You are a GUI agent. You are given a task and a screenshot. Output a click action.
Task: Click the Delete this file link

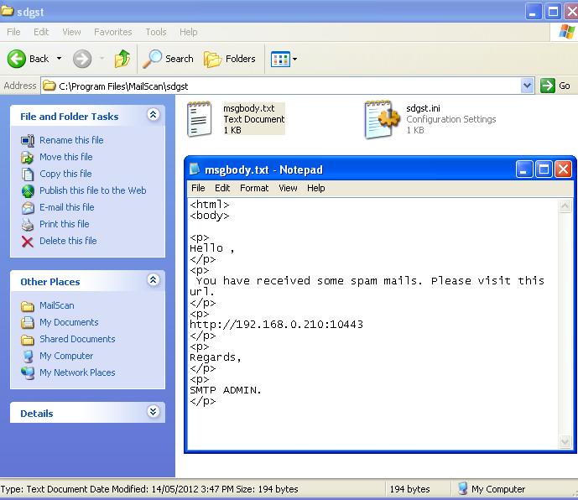68,241
